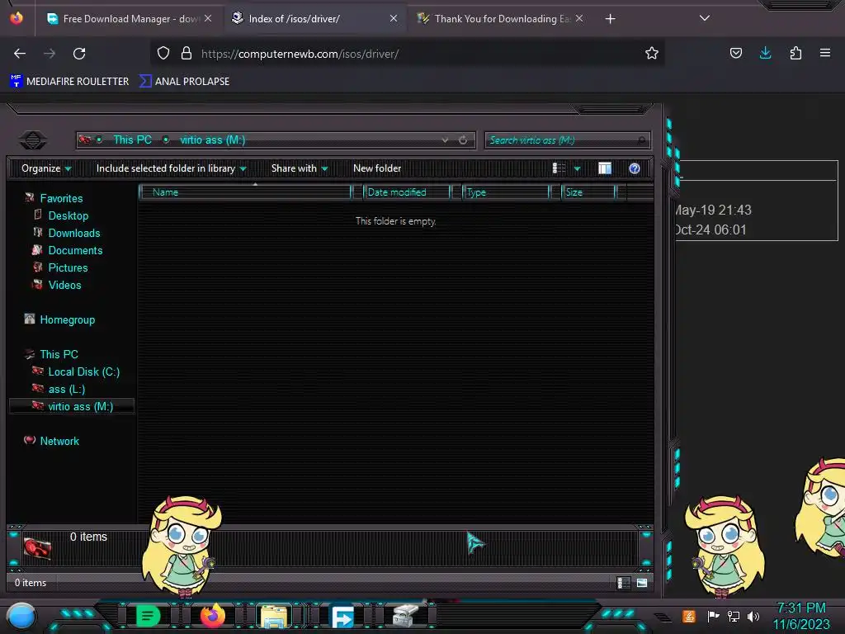Screen dimensions: 845x634
Task: Sort by the Name column
Action: (x=245, y=192)
